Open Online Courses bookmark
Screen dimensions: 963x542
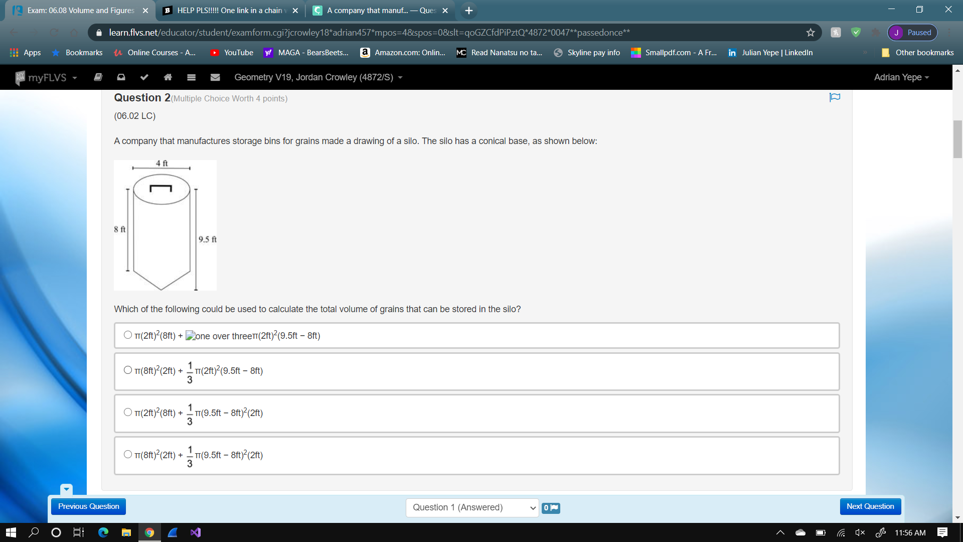point(154,53)
